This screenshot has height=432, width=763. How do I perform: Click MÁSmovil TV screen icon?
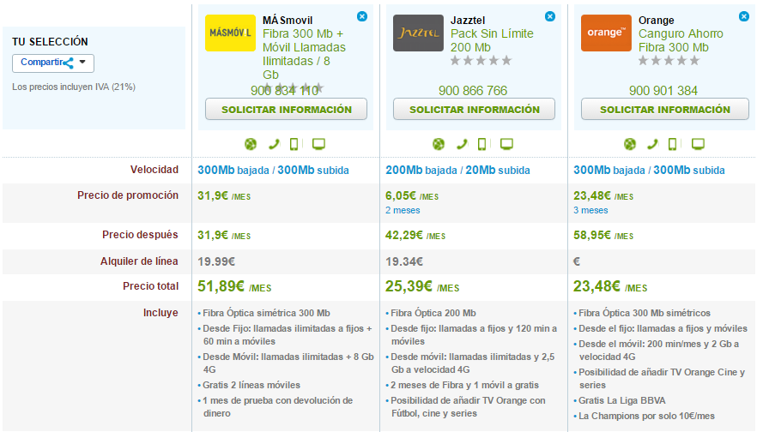click(x=318, y=144)
